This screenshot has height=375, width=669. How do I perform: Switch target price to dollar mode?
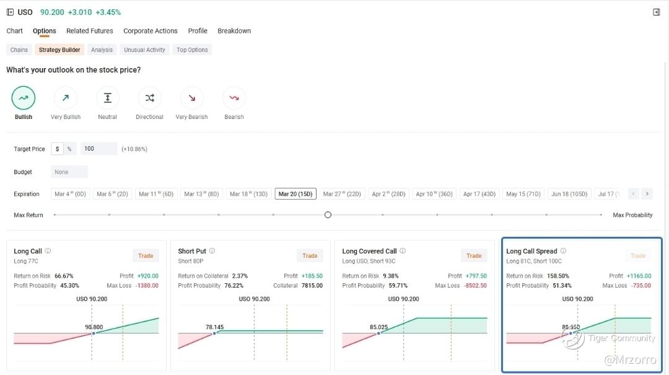pyautogui.click(x=57, y=149)
